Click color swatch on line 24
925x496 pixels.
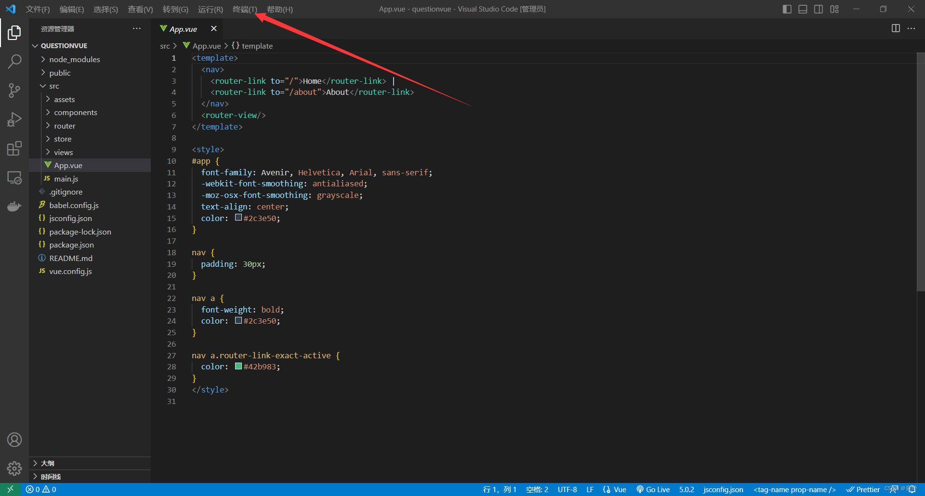pyautogui.click(x=238, y=320)
